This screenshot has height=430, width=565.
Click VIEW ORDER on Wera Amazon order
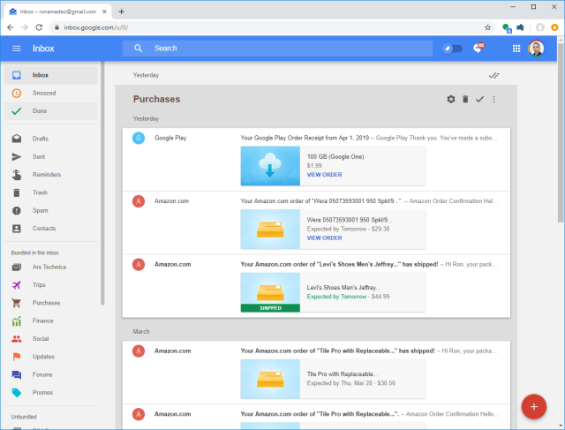[x=324, y=238]
